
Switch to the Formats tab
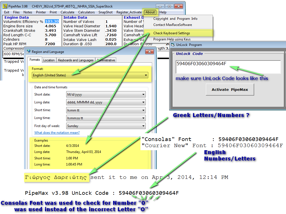point(35,60)
